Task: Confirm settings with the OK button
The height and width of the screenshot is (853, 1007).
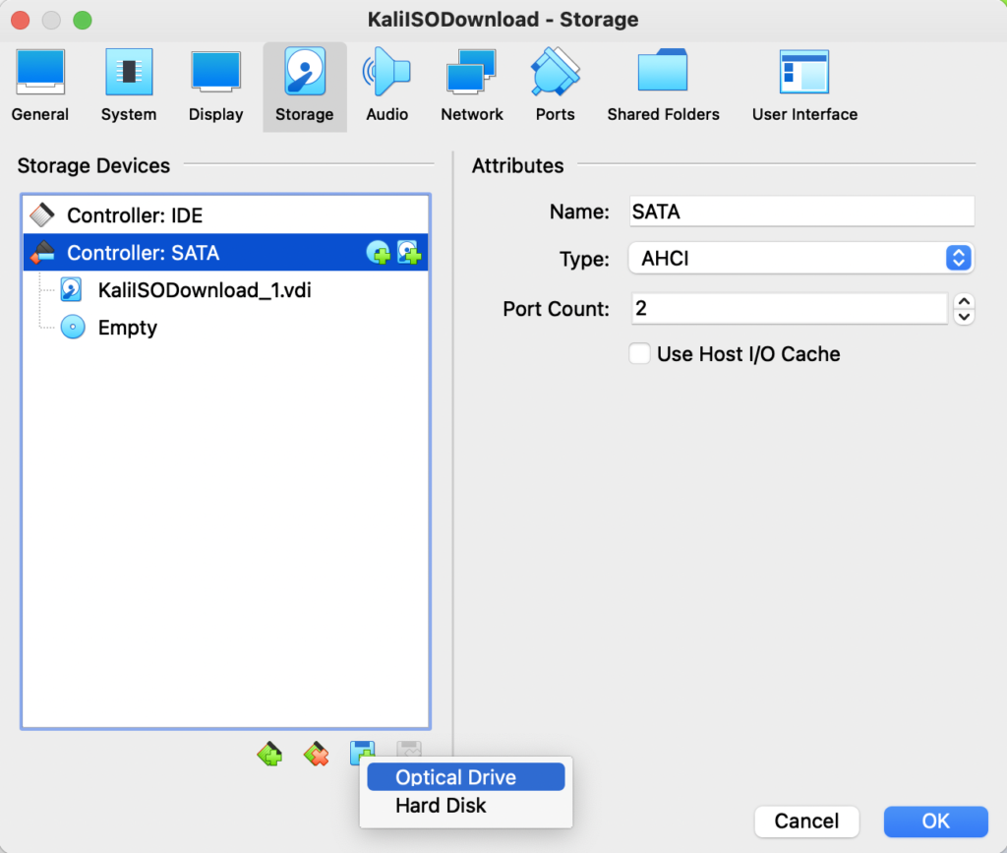Action: (936, 821)
